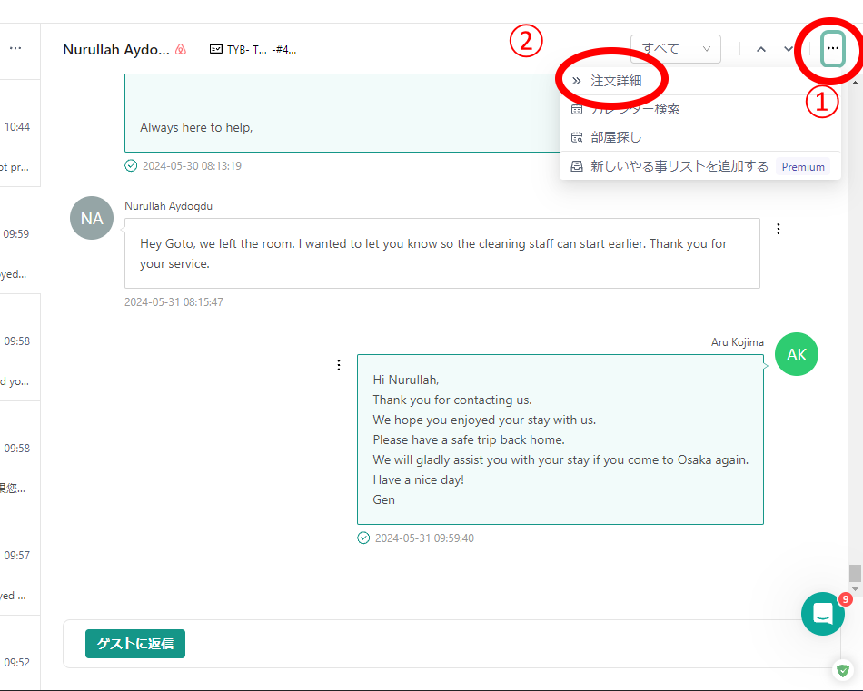This screenshot has height=691, width=863.
Task: Click the conversation scrollbar thumb
Action: click(855, 573)
